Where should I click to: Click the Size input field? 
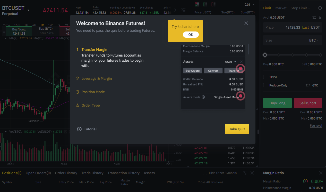pyautogui.click(x=293, y=40)
